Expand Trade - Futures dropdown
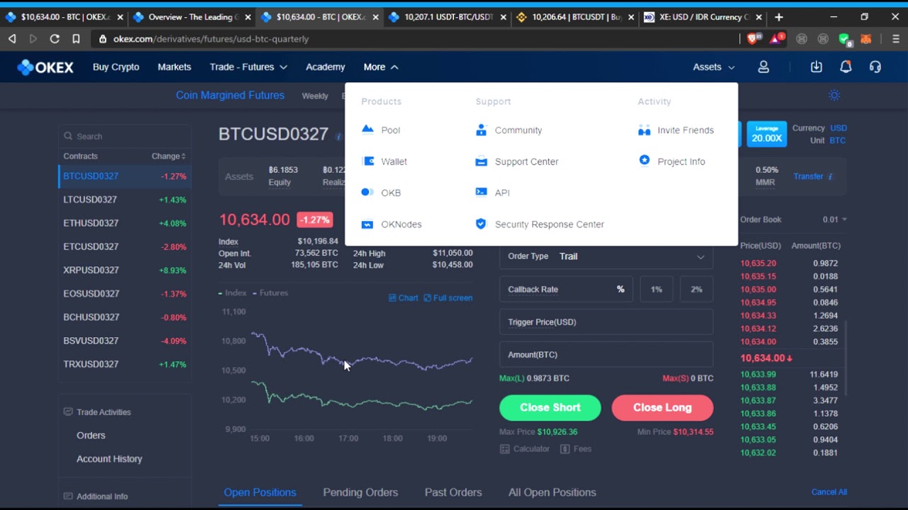The width and height of the screenshot is (908, 510). tap(248, 67)
